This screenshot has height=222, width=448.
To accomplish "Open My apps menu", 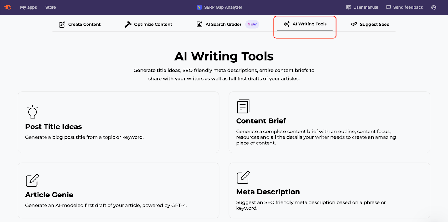I will [x=29, y=7].
